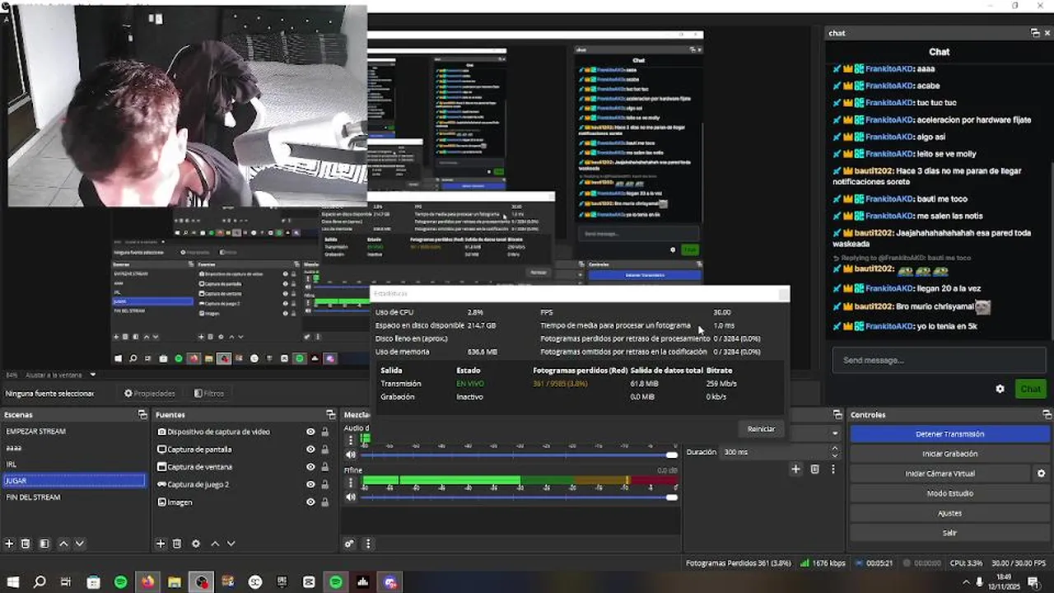
Task: Start virtual camera with Iniciar Cámara Virtual
Action: coord(940,474)
